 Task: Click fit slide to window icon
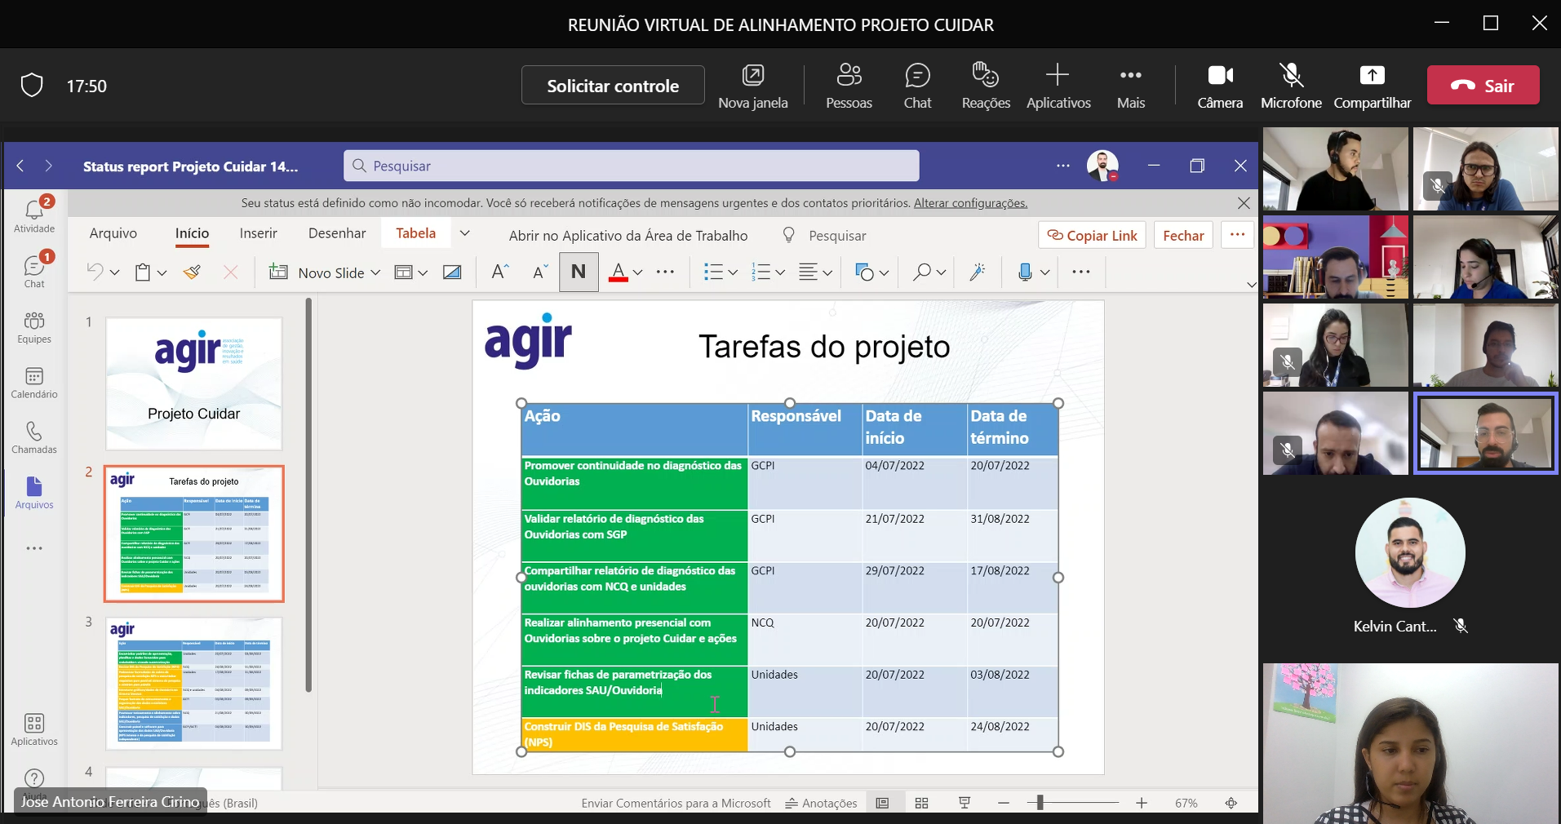pos(1231,803)
